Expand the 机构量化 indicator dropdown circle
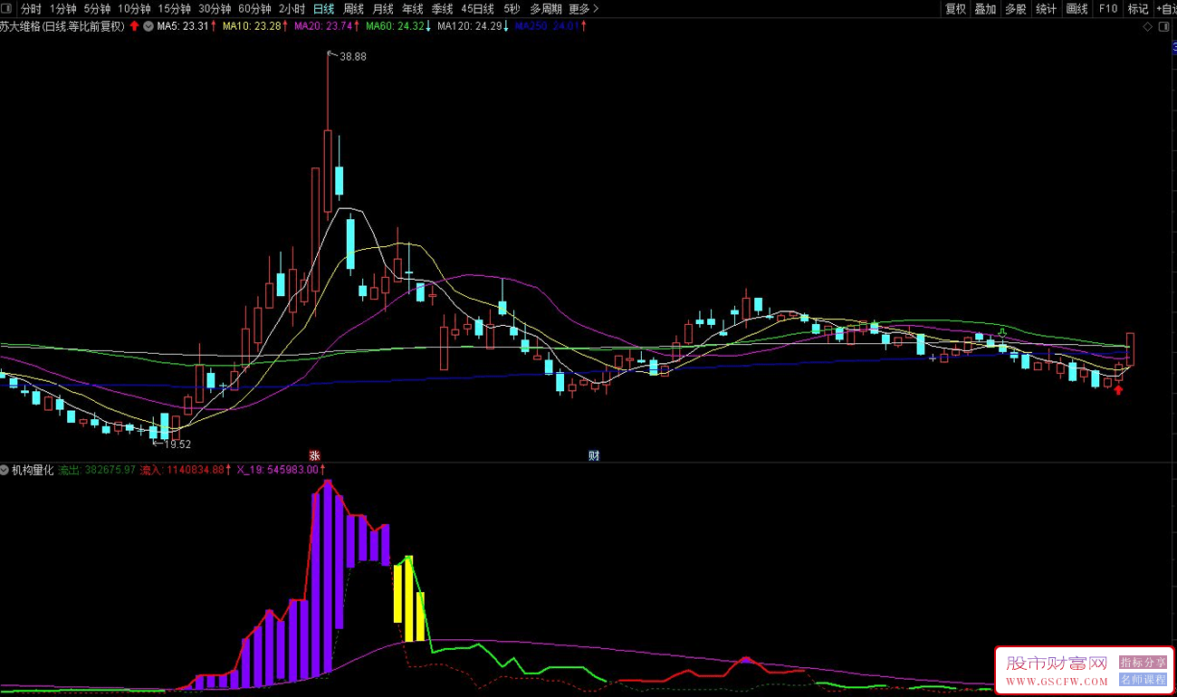The width and height of the screenshot is (1177, 697). 5,470
